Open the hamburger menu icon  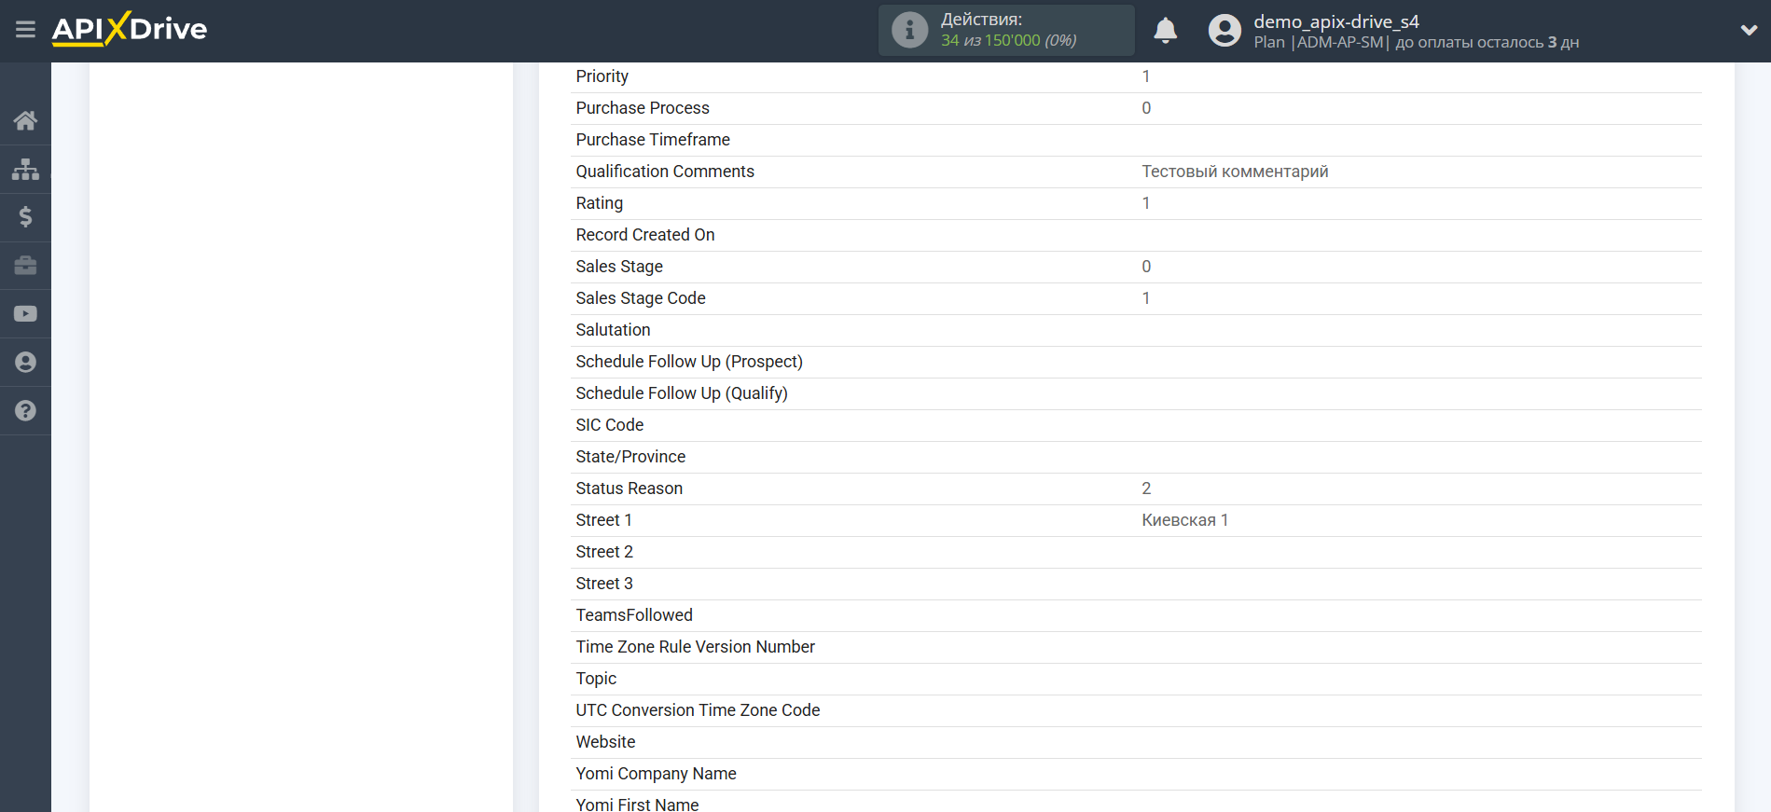point(25,30)
